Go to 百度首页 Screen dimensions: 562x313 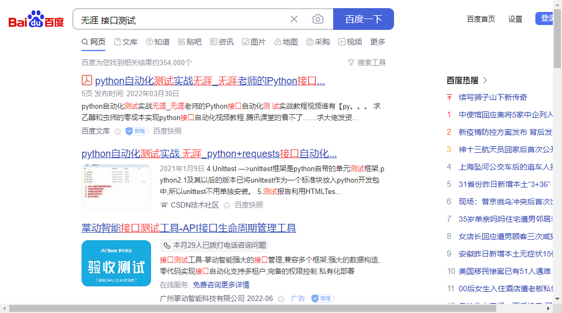(481, 19)
